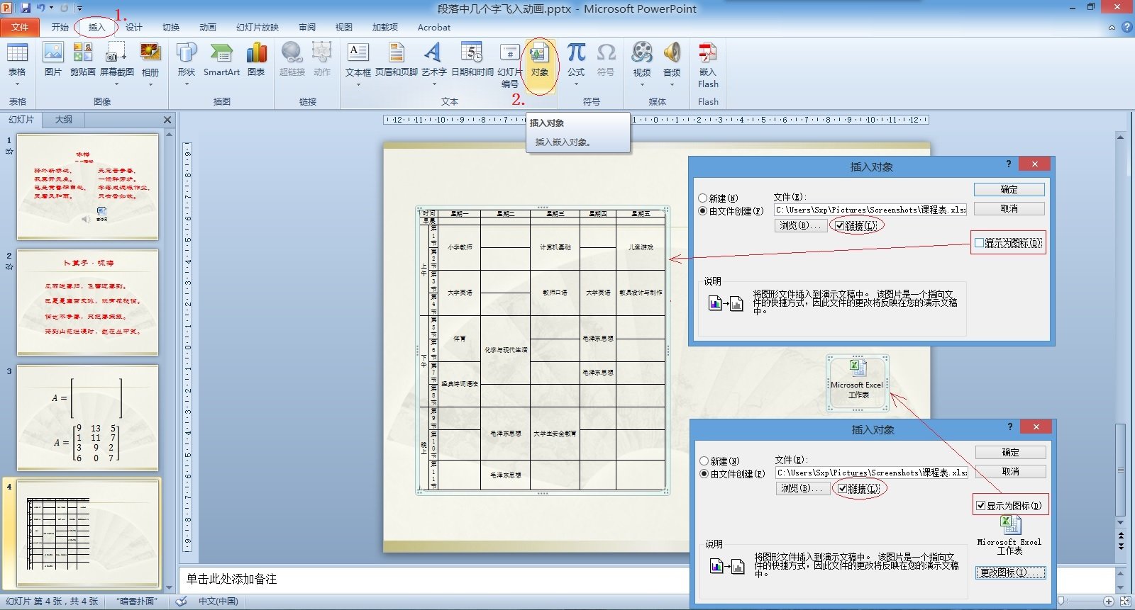Expand the 文本框 dropdown arrow

(358, 84)
